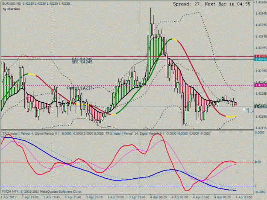The image size is (267, 200).
Task: Click the '4 Apr 01:00' time axis label
Action: point(180,197)
